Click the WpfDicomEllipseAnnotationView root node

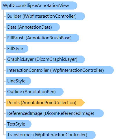coord(39,5)
